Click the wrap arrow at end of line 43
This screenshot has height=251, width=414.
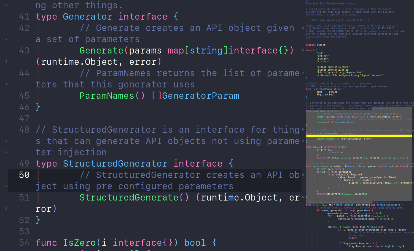pos(303,50)
